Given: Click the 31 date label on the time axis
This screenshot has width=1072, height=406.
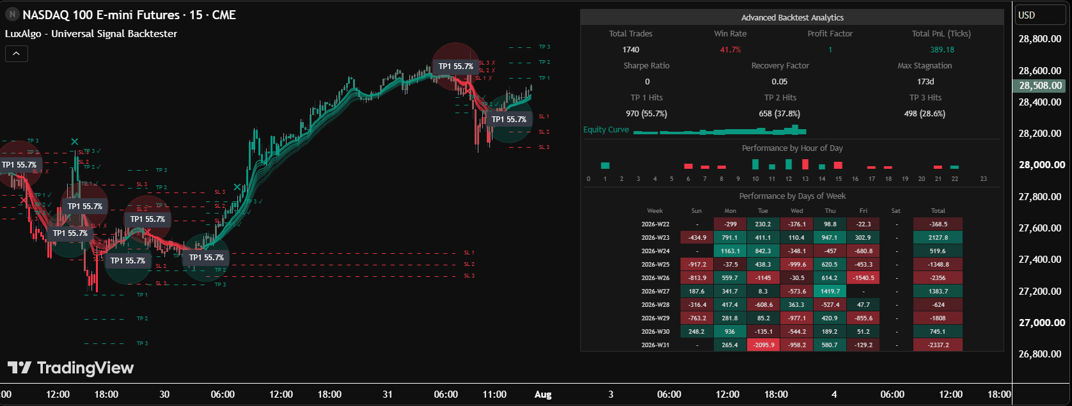Looking at the screenshot, I should (388, 394).
